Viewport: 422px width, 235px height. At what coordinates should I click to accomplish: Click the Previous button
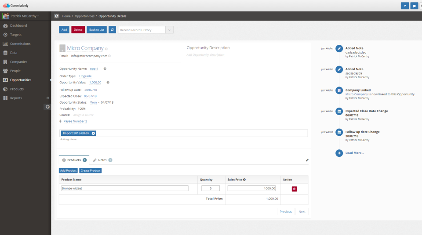(x=286, y=212)
